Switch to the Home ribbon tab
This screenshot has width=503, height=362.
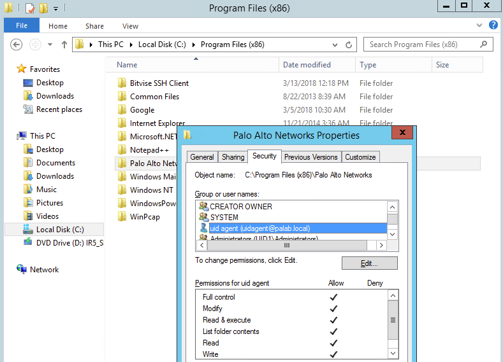click(x=58, y=26)
